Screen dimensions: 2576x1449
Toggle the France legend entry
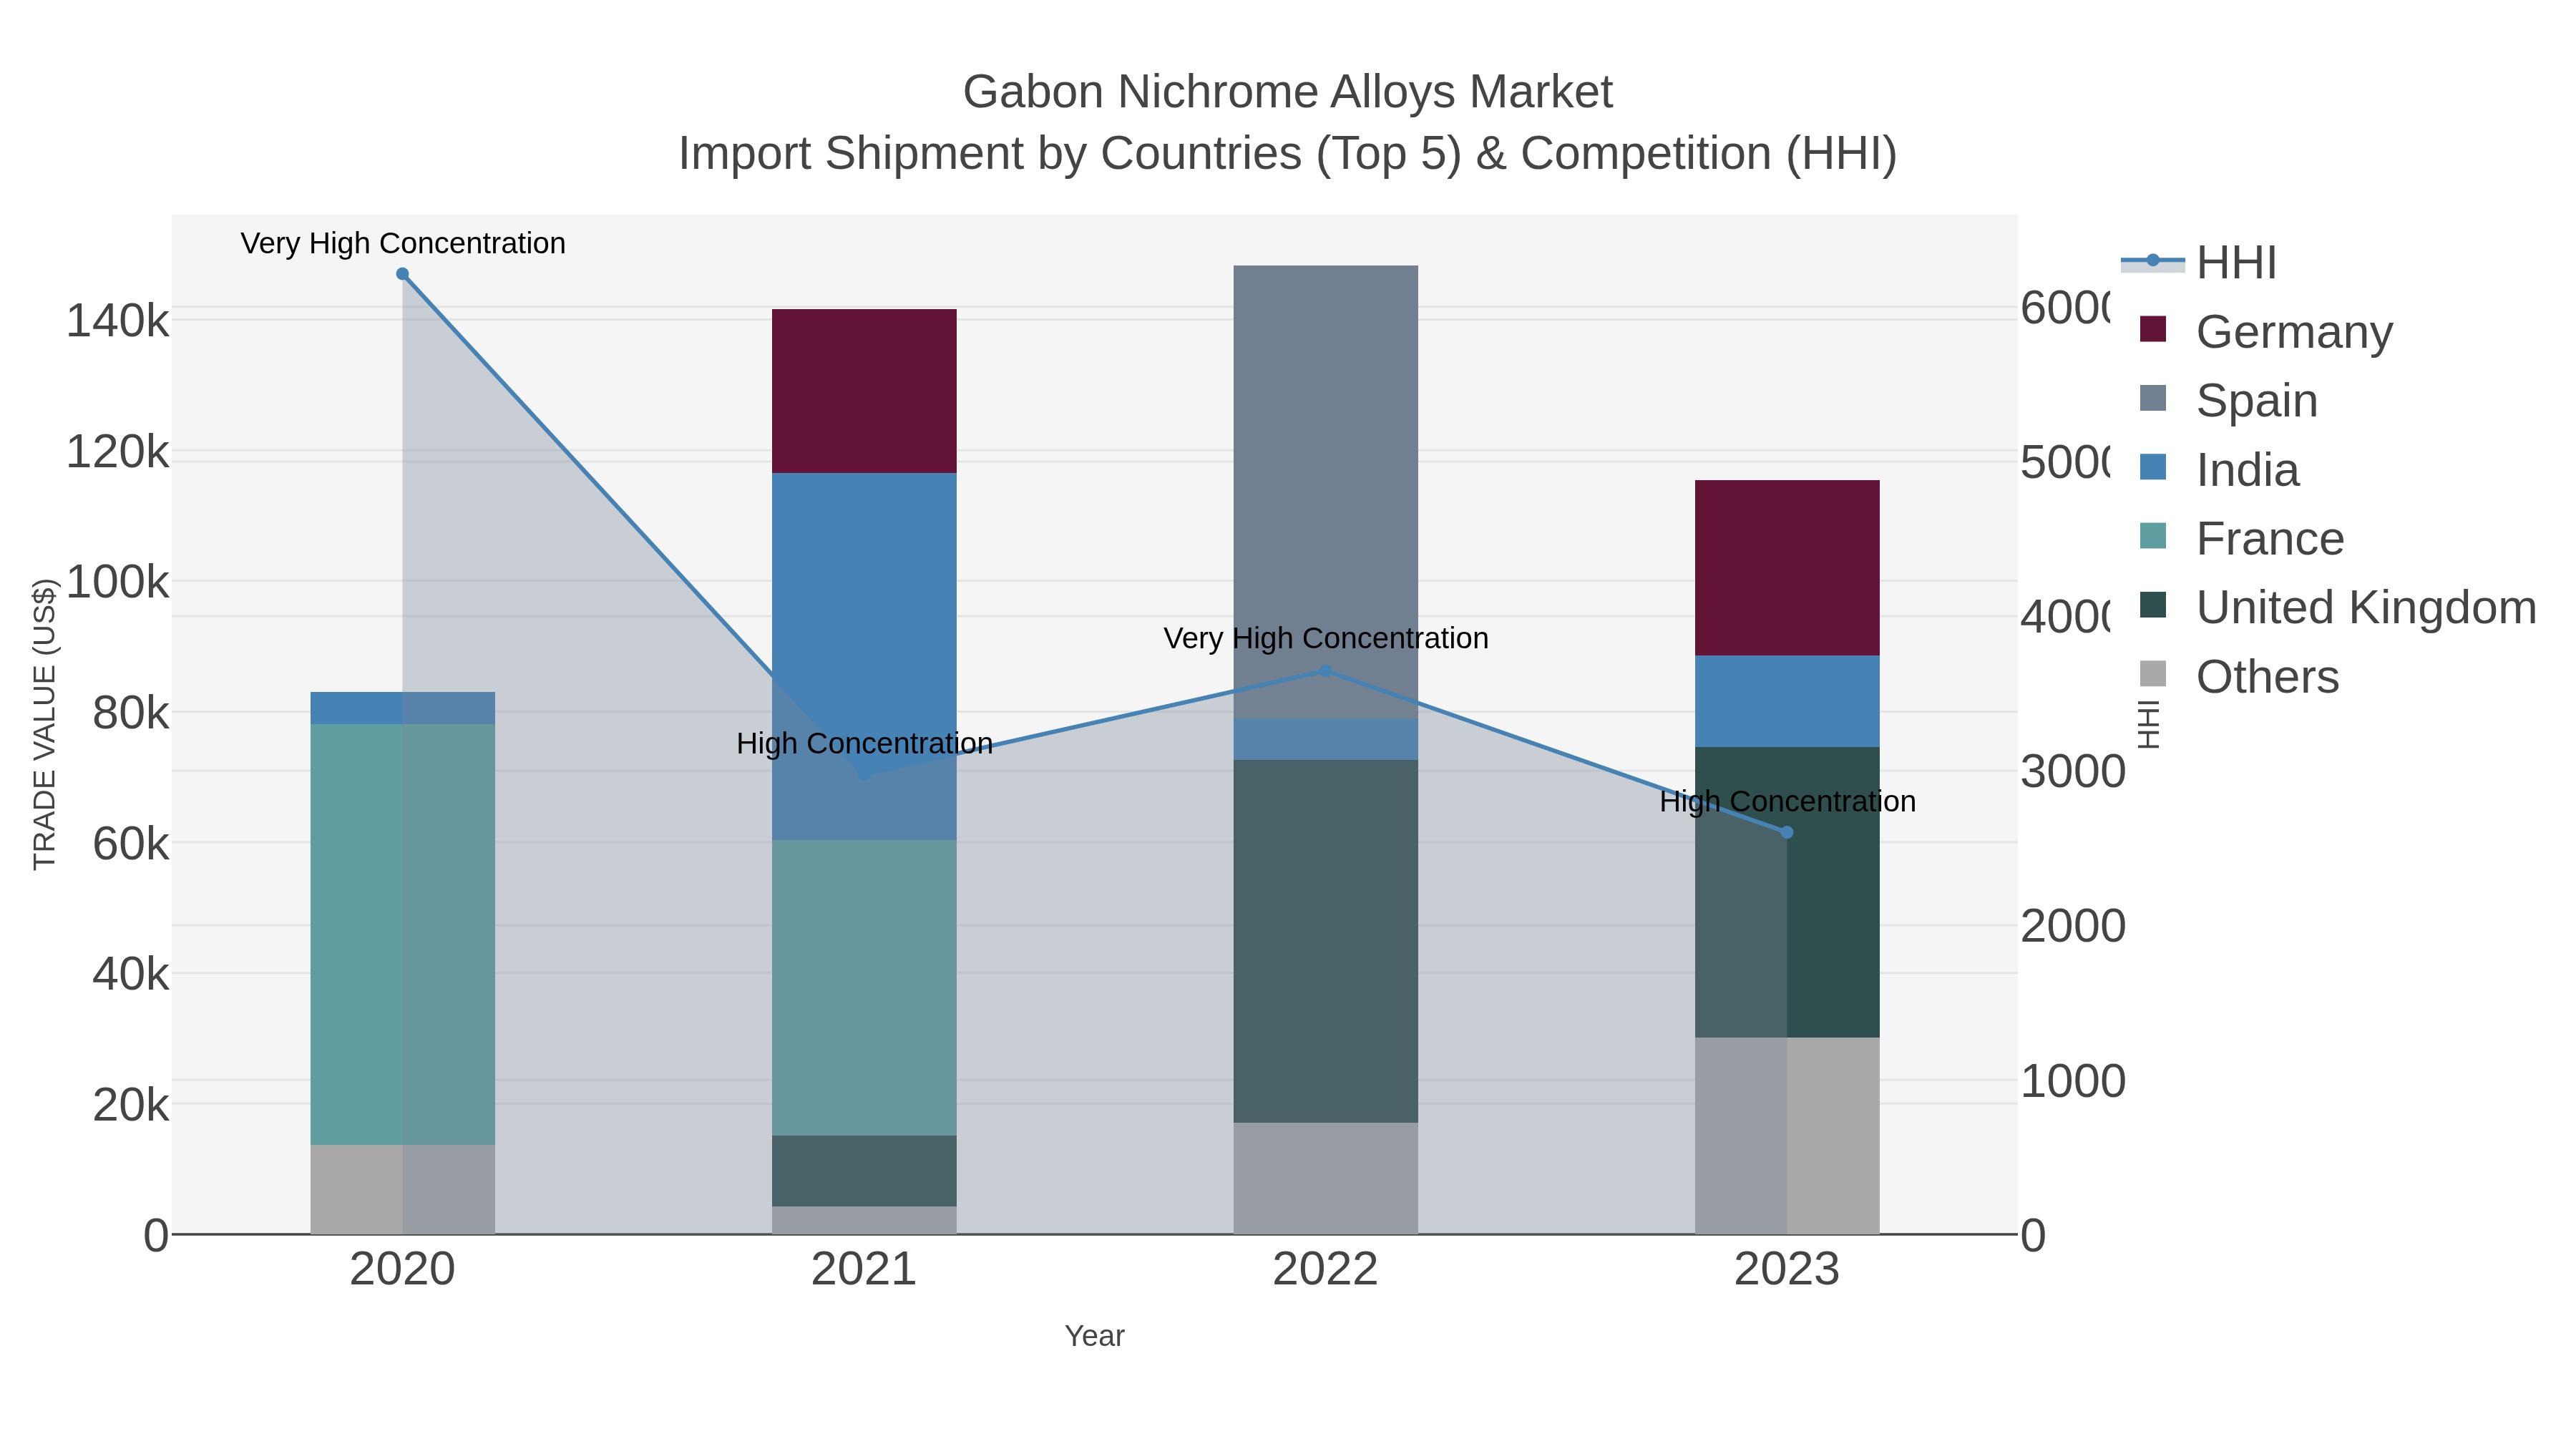point(2242,538)
